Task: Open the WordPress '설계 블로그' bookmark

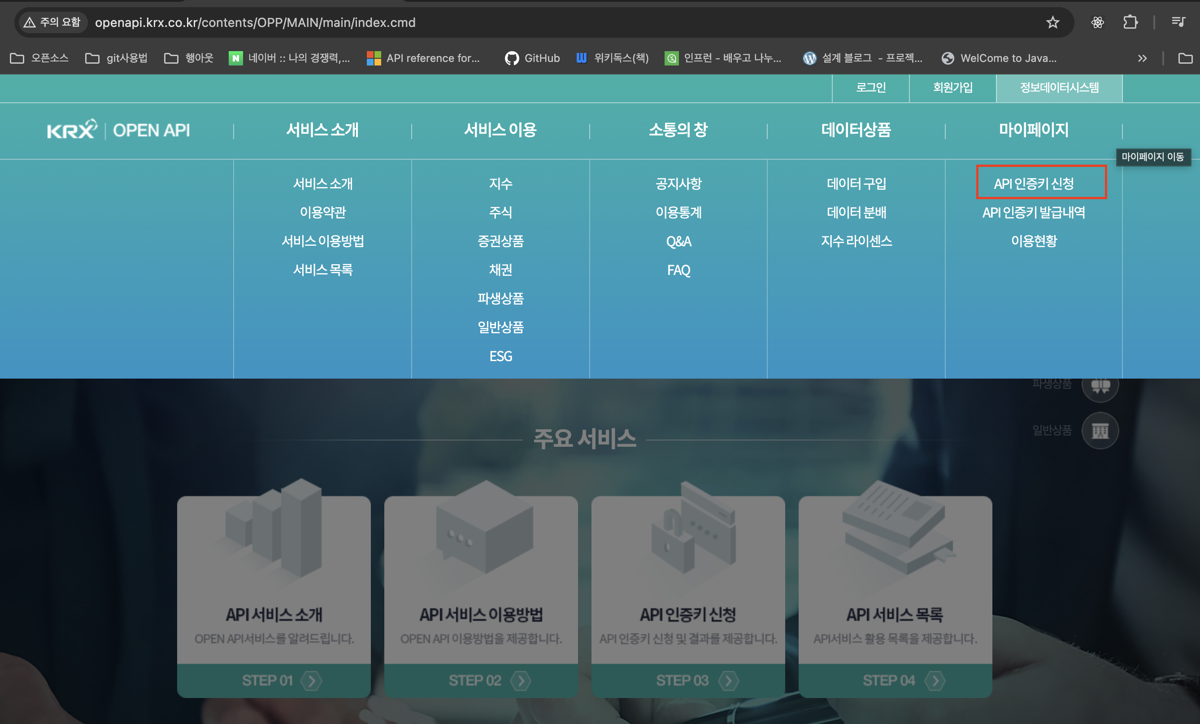Action: [x=862, y=58]
